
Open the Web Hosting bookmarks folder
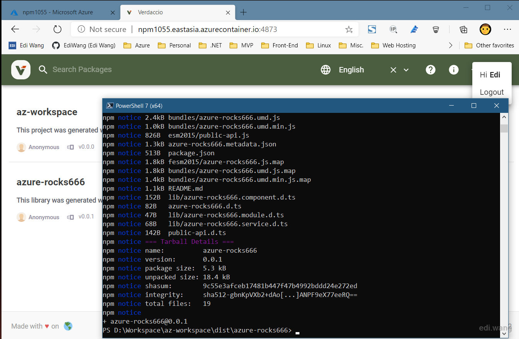tap(394, 45)
